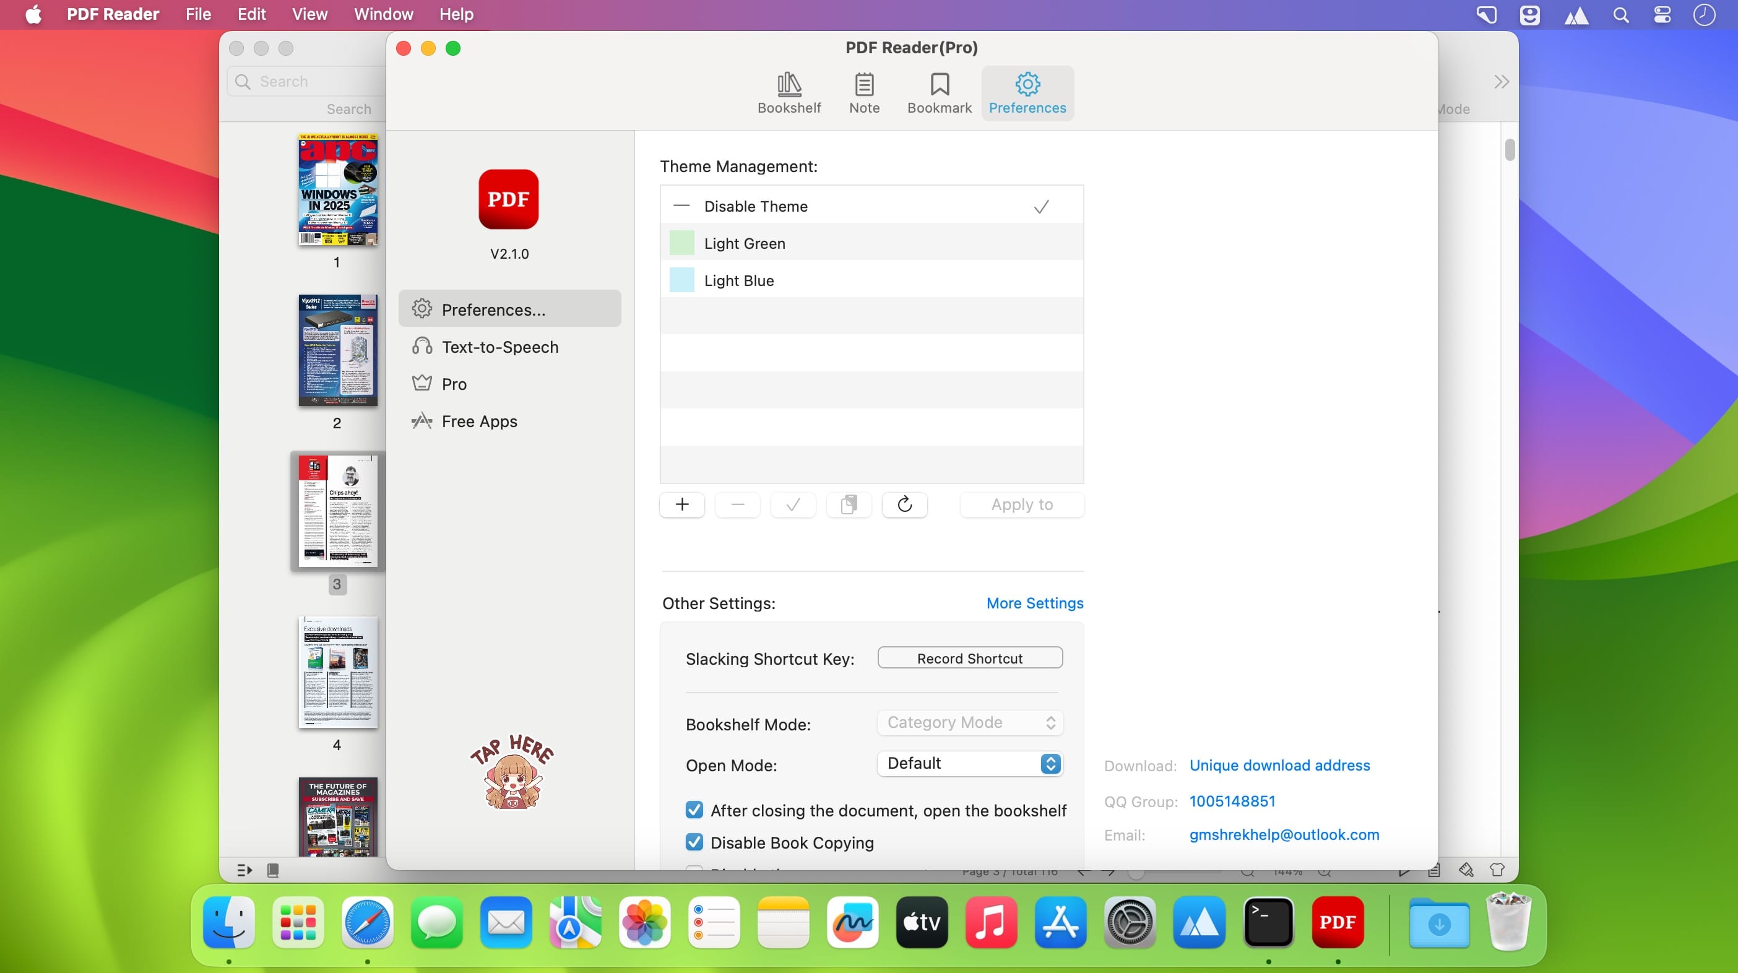Reset themes with the circular arrow button

coord(905,504)
